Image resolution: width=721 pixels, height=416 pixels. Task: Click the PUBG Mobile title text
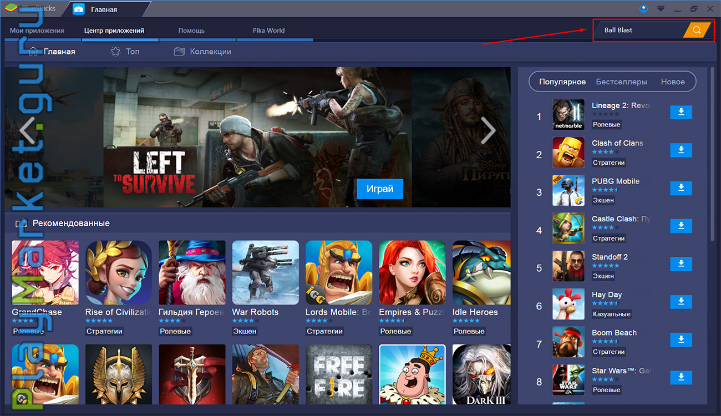(x=616, y=181)
